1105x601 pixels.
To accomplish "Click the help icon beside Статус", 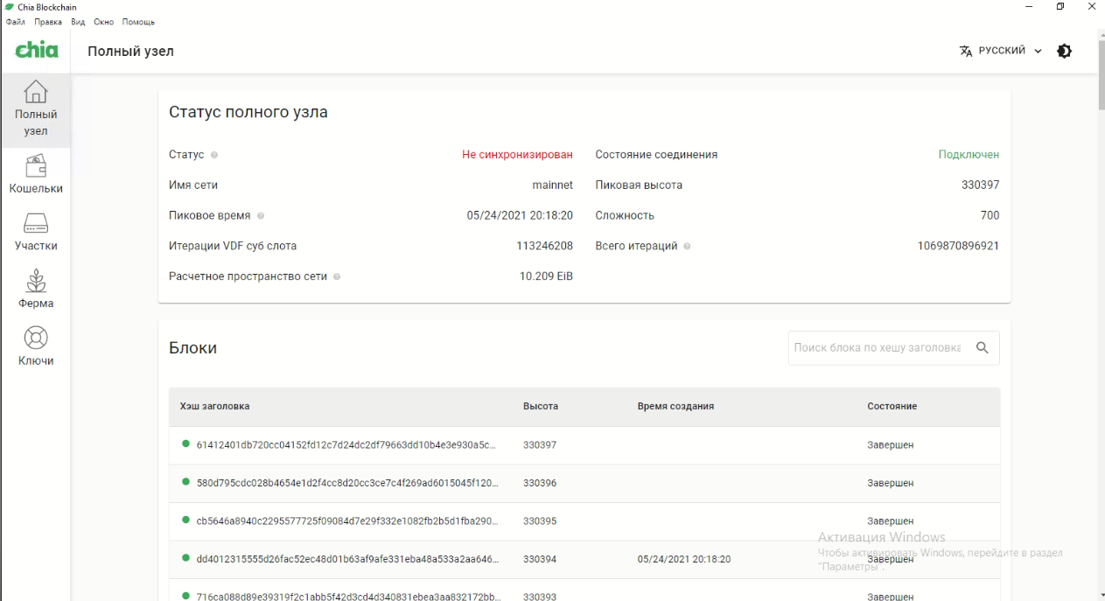I will point(214,155).
